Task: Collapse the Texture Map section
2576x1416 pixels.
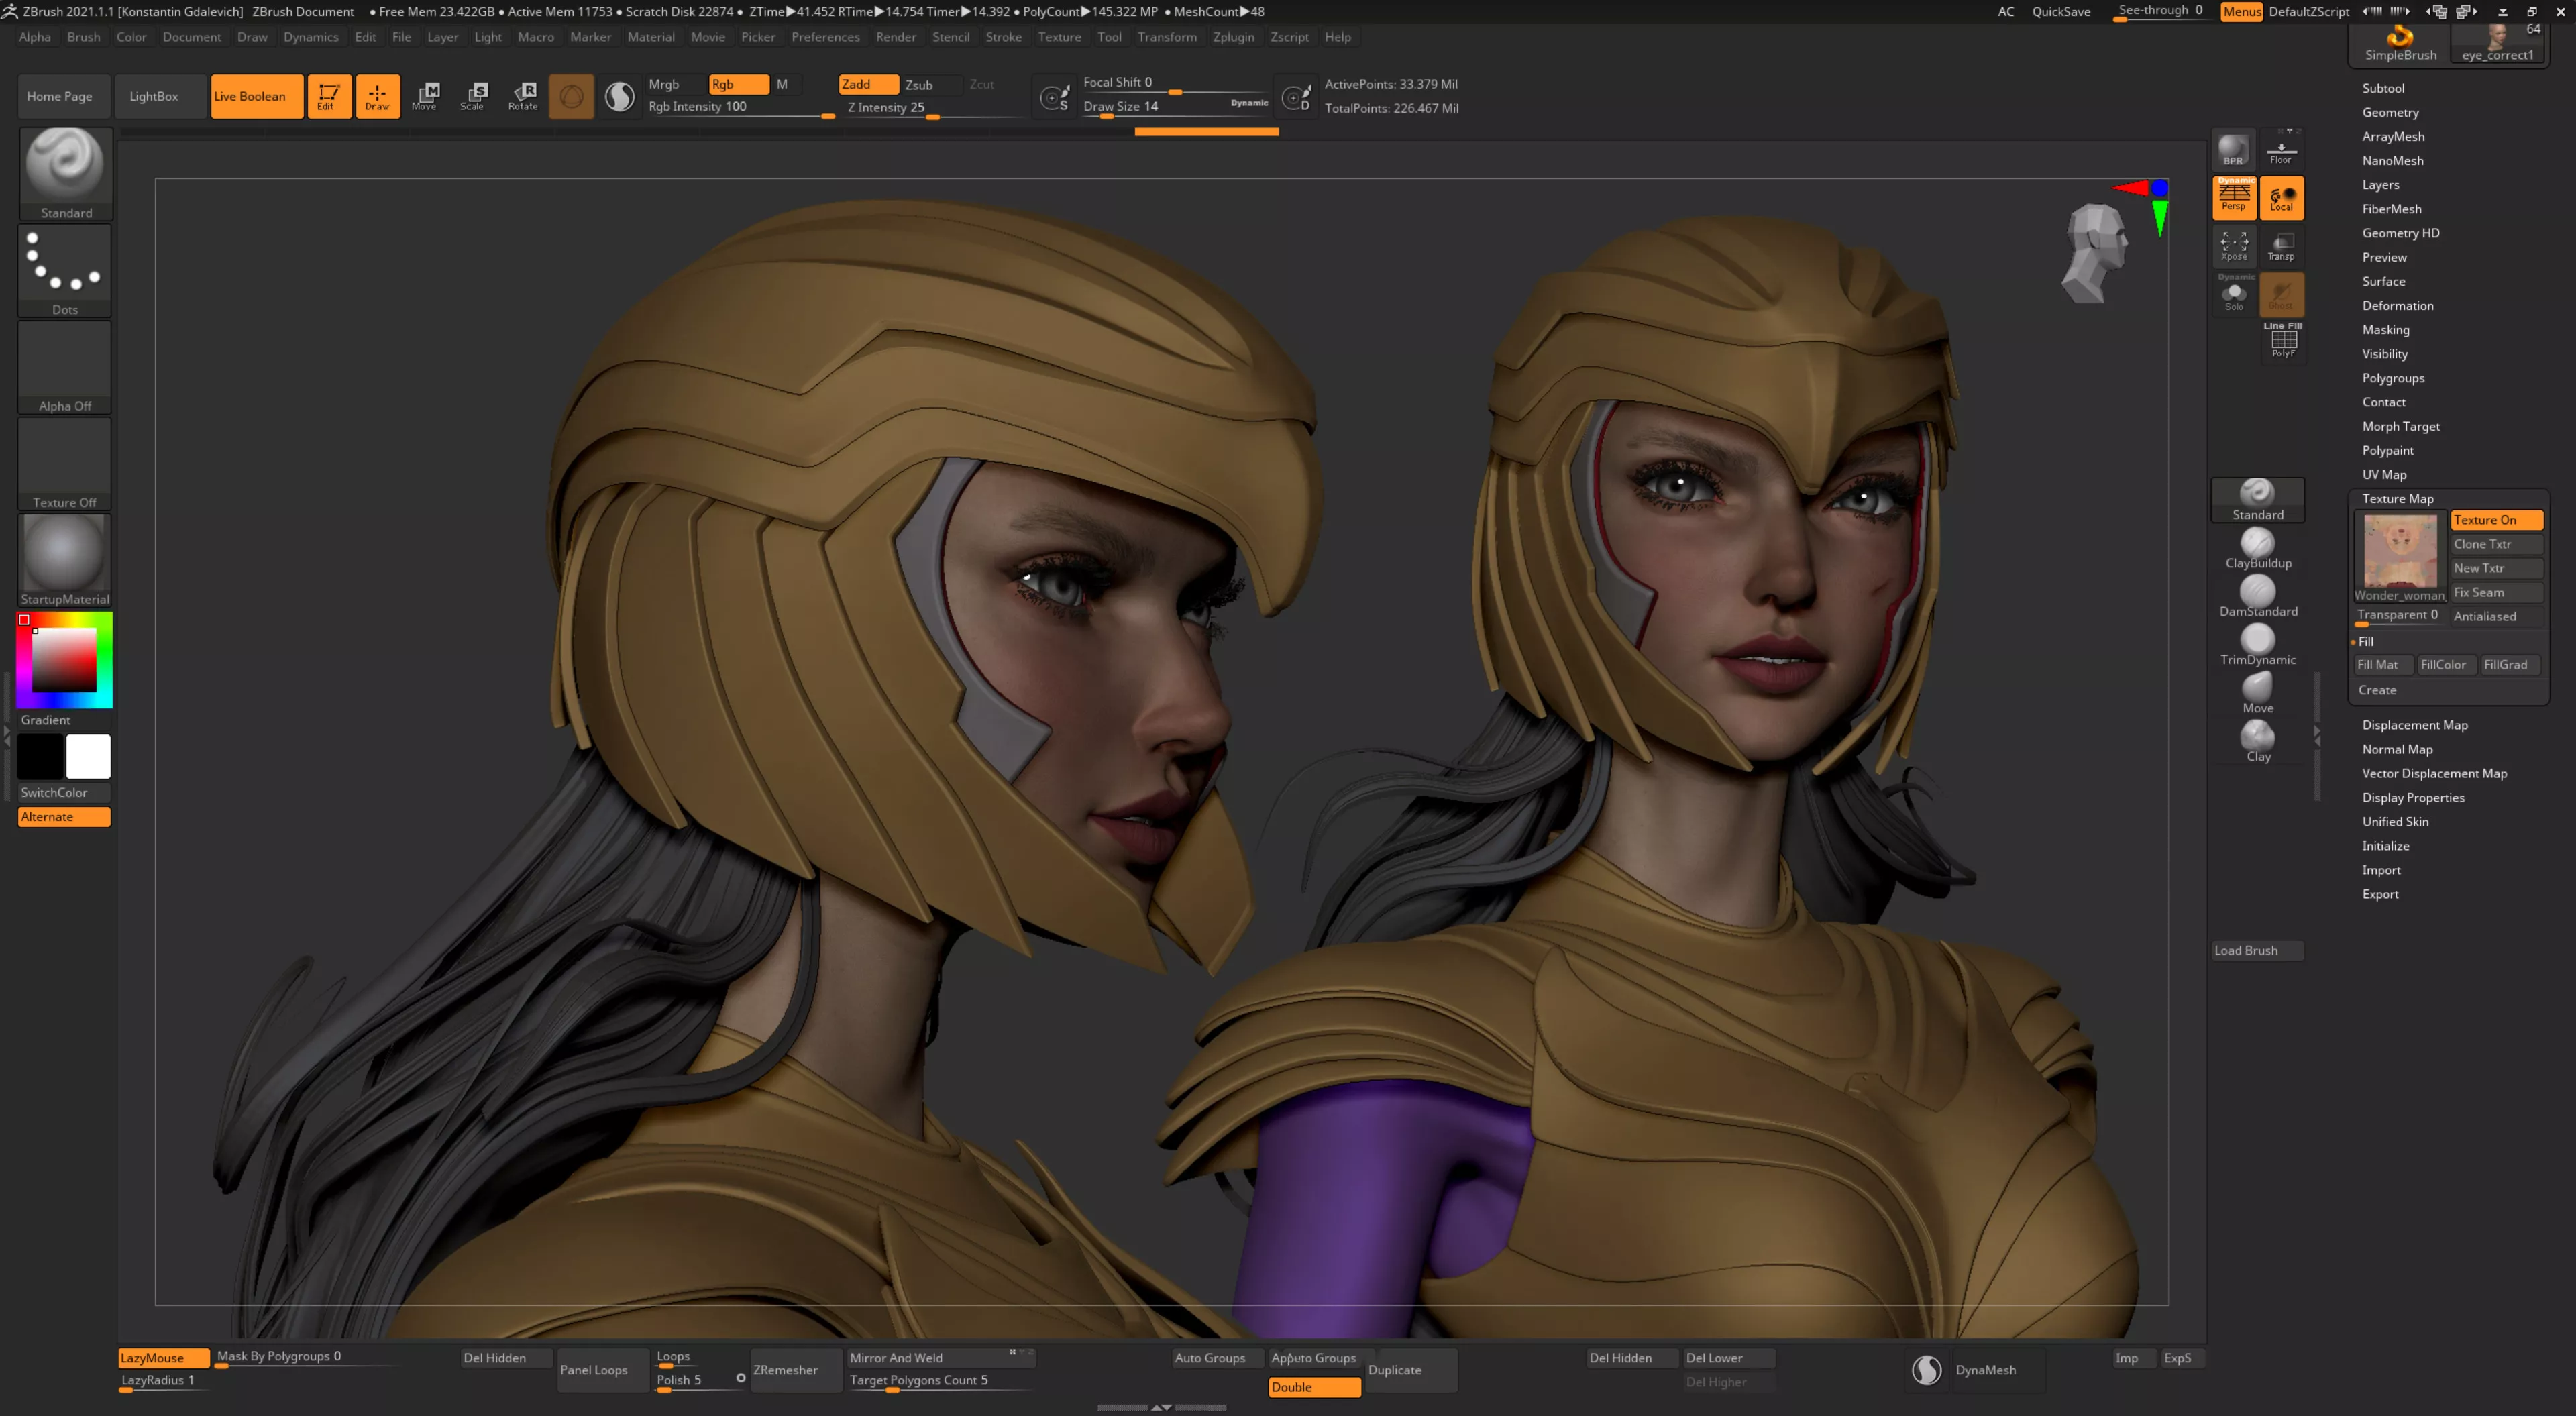Action: click(2397, 498)
